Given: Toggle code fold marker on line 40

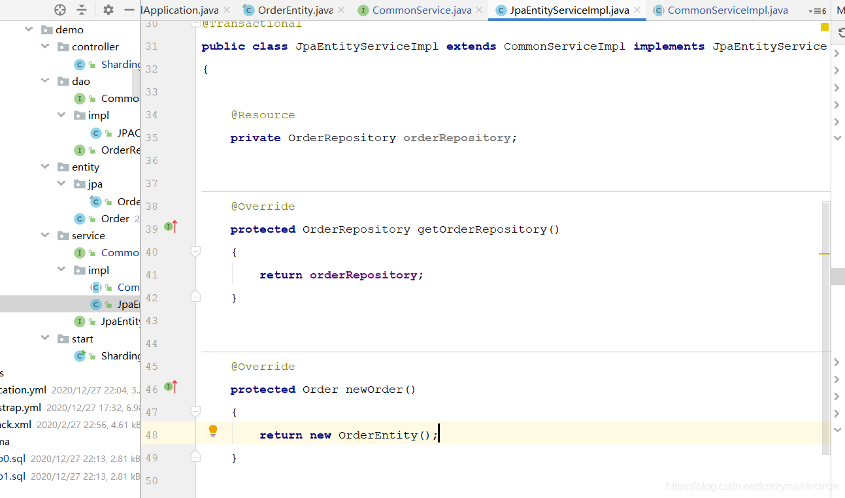Looking at the screenshot, I should coord(195,251).
